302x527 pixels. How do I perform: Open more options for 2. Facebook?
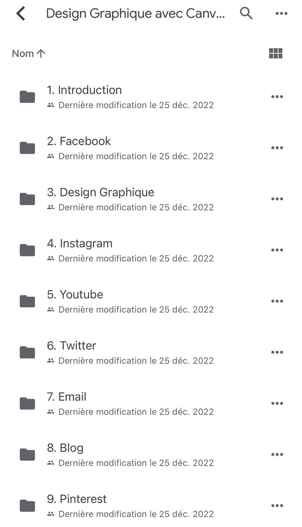pos(277,148)
